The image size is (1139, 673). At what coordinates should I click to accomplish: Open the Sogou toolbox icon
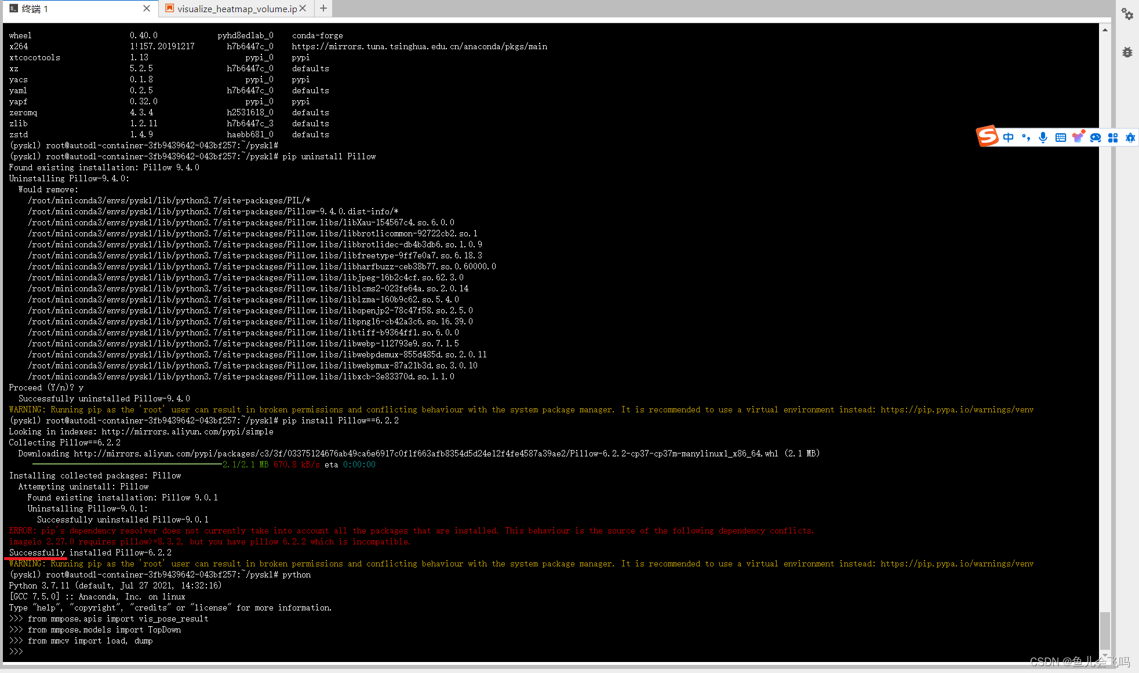(1112, 137)
